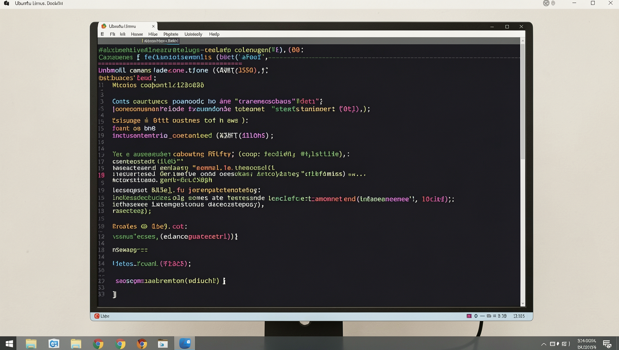The height and width of the screenshot is (350, 619).
Task: Click the status bar '8.39' value
Action: pos(502,316)
